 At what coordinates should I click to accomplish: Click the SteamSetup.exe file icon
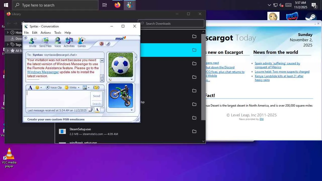(62, 131)
